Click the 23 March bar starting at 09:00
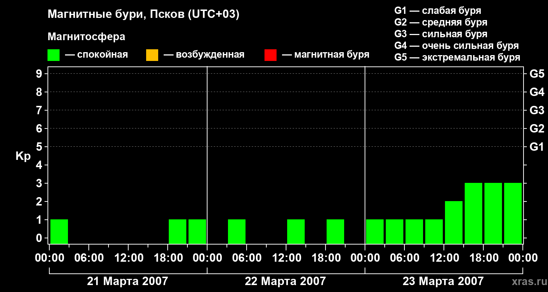 point(434,231)
